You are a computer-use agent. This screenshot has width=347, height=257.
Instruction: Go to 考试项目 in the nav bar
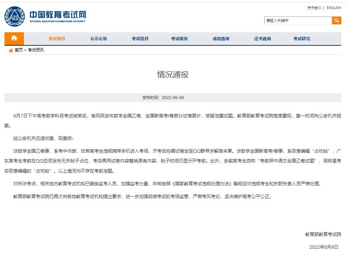coord(140,39)
